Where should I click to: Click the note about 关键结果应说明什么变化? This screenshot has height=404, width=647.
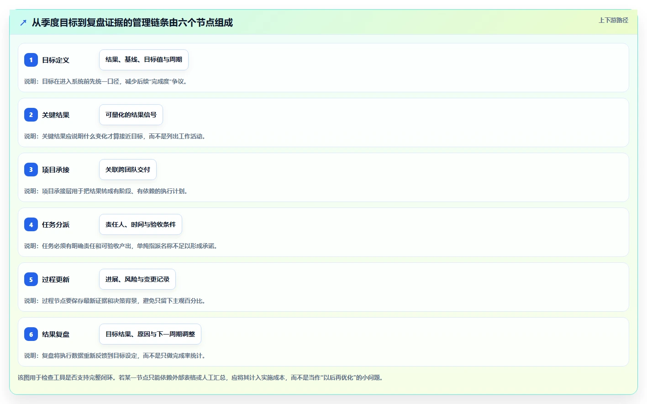tap(115, 136)
